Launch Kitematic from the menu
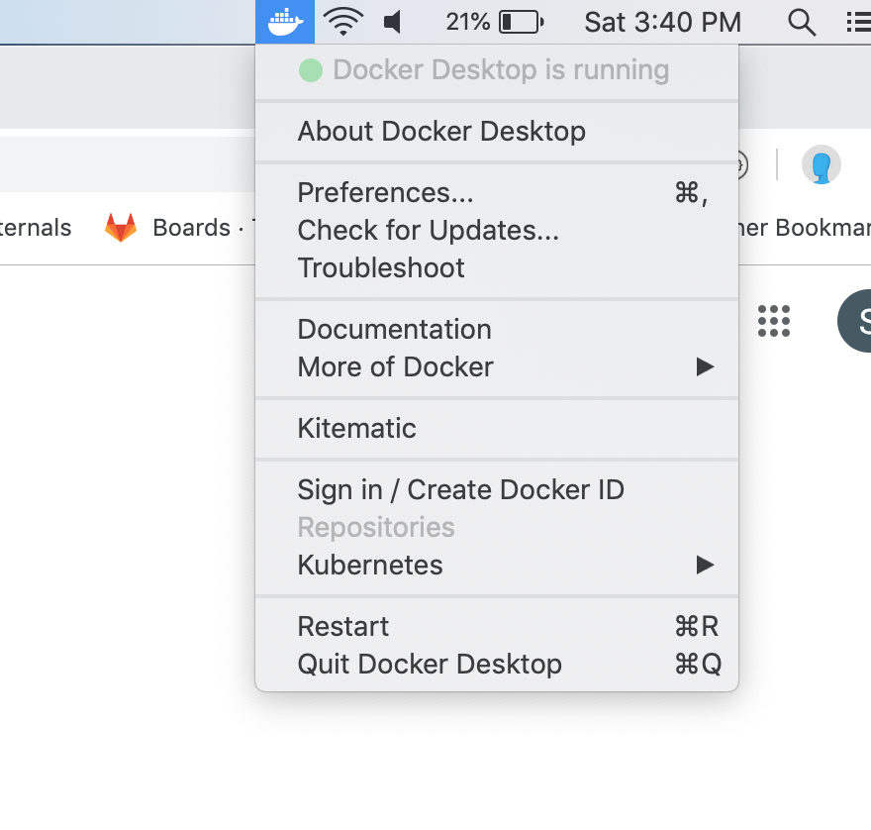Image resolution: width=871 pixels, height=830 pixels. tap(356, 428)
